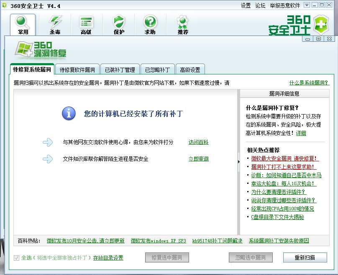Open 微软最大安全漏洞 请快修复! link
This screenshot has width=338, height=275.
(x=285, y=158)
